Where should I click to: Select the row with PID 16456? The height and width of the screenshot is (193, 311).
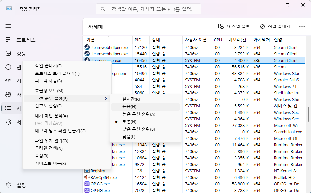pyautogui.click(x=194, y=60)
